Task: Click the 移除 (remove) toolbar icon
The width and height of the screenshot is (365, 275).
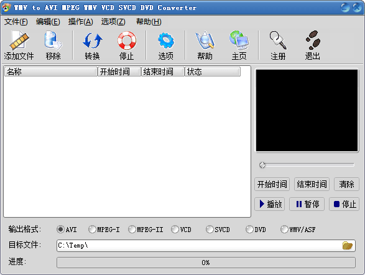Action: point(53,40)
